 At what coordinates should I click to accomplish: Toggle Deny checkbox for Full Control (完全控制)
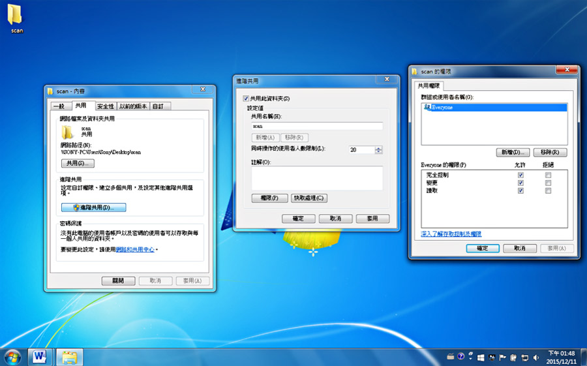[x=548, y=175]
